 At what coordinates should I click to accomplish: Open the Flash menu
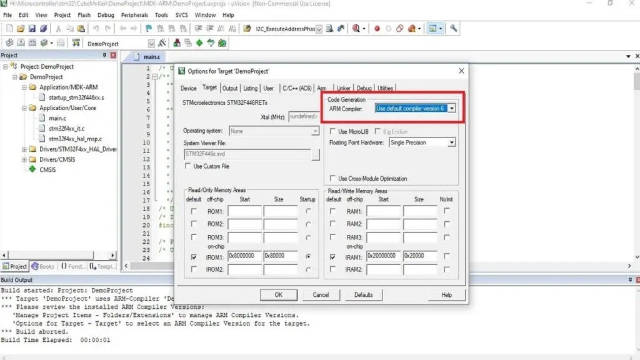pyautogui.click(x=84, y=15)
